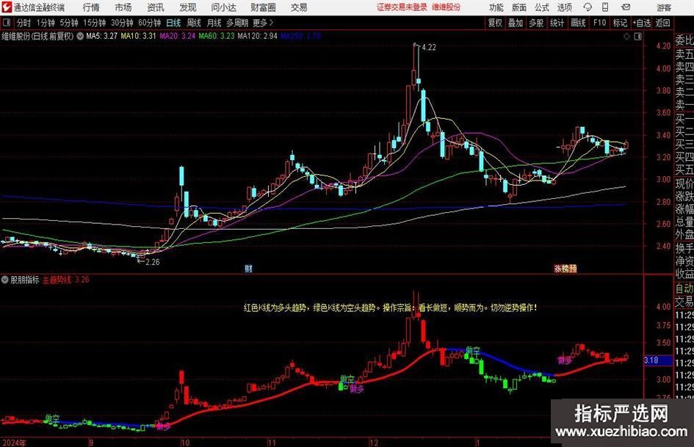The image size is (694, 447).
Task: Open the 市场 menu
Action: 123,7
